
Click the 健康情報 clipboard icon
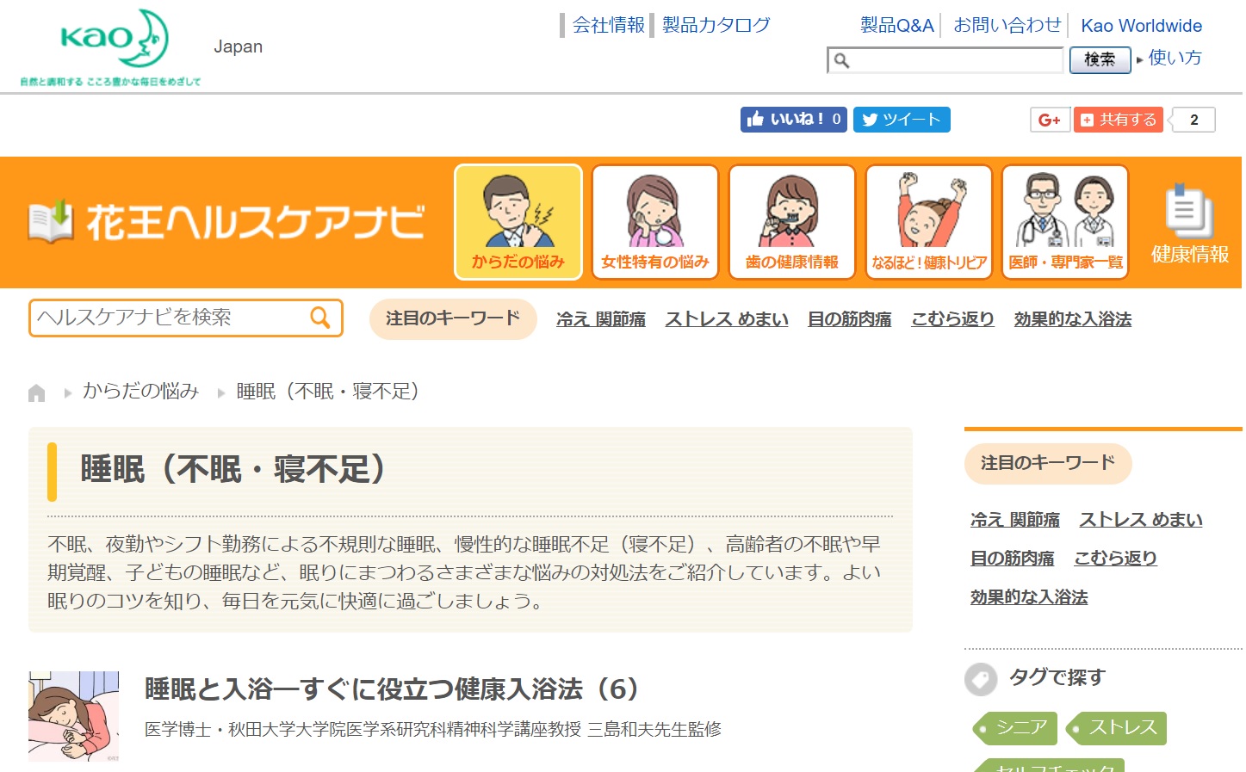(x=1189, y=212)
